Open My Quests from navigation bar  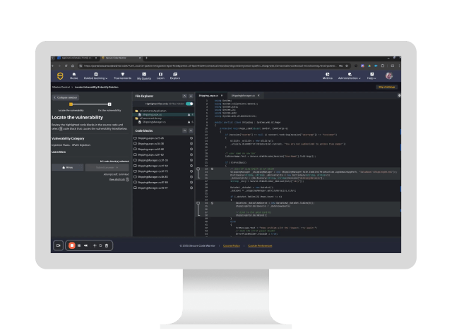(x=143, y=75)
